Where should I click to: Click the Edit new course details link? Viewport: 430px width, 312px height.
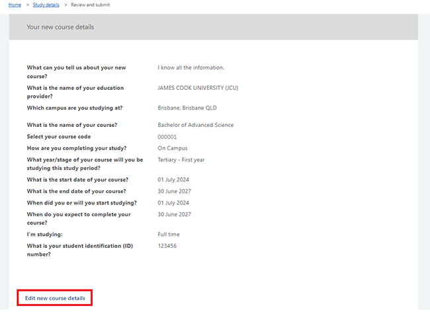click(x=55, y=297)
